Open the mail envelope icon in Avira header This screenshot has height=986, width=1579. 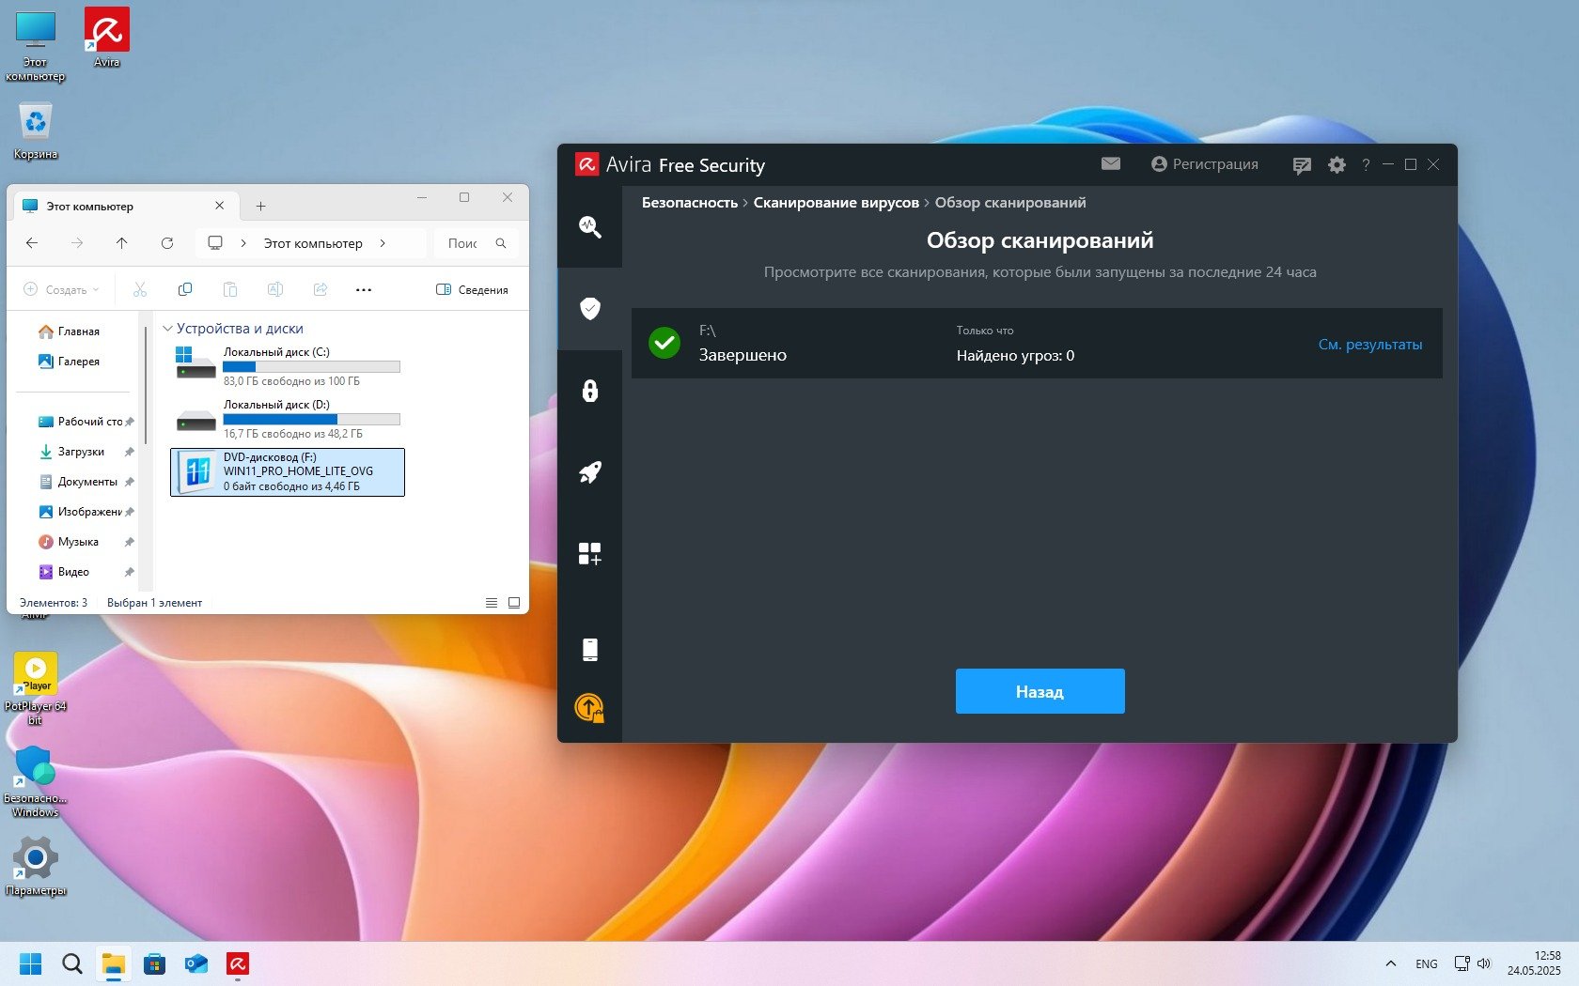[x=1111, y=163]
